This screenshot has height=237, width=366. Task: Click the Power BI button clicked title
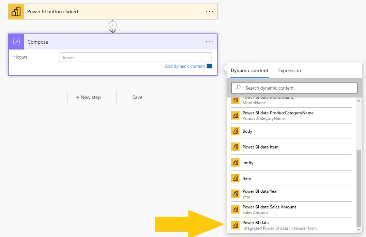pyautogui.click(x=53, y=11)
